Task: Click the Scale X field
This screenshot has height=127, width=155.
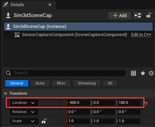Action: tap(78, 121)
